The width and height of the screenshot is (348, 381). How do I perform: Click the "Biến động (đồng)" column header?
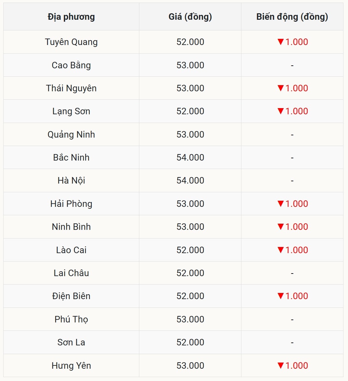tap(292, 17)
